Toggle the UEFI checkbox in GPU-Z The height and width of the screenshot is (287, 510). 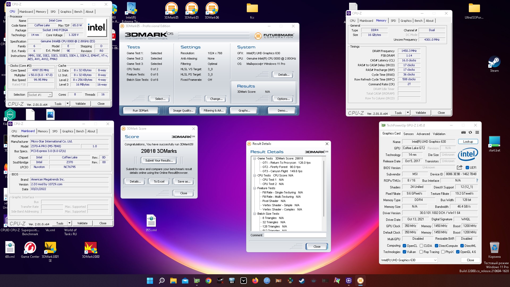467,168
